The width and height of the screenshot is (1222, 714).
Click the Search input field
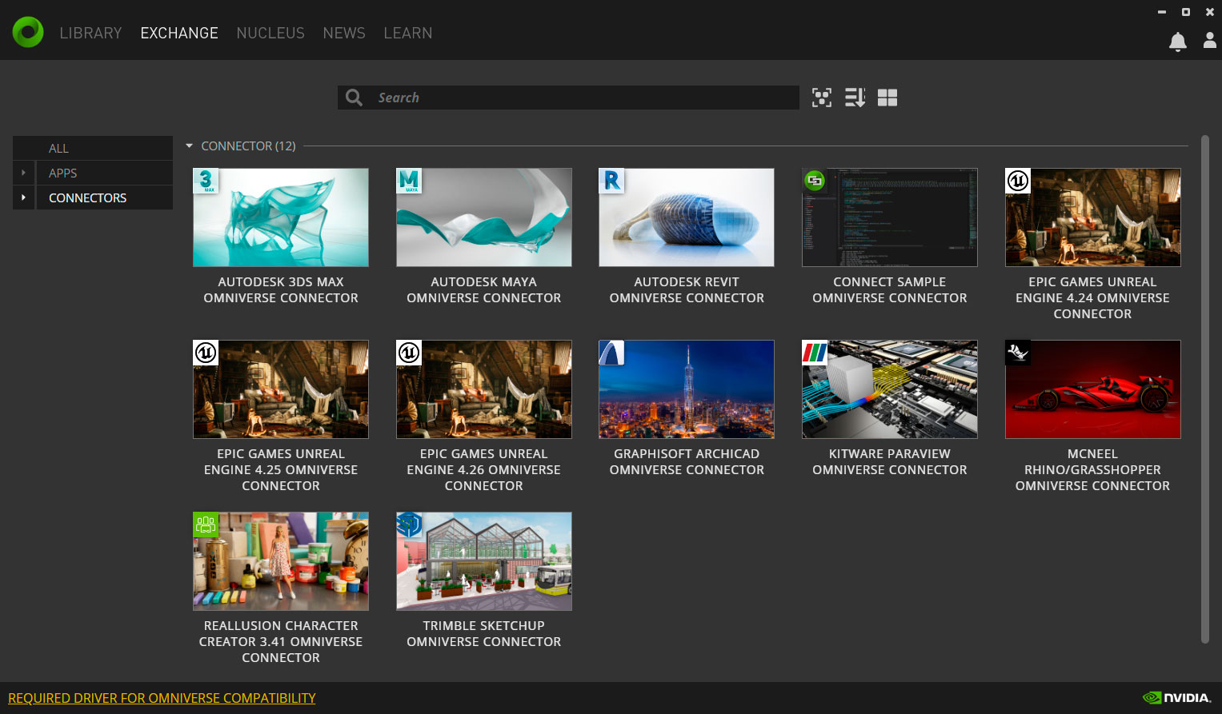click(x=568, y=98)
